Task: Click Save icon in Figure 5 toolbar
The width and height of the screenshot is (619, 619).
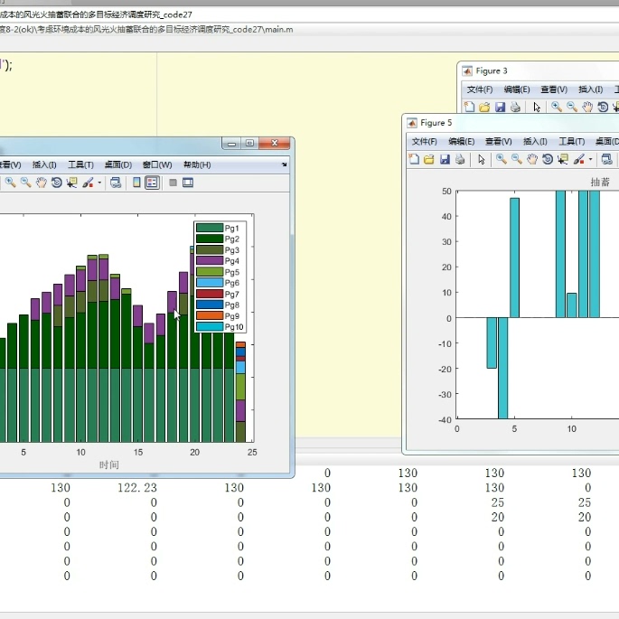Action: (445, 159)
